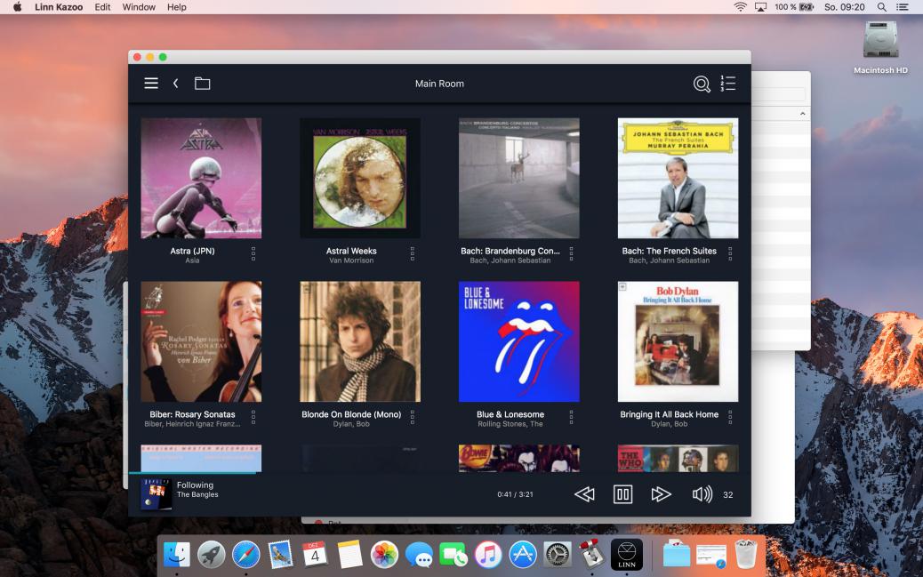Open the Window menu
This screenshot has width=923, height=577.
139,7
